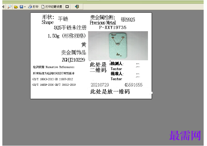Click the 打印 print button

(x=33, y=7)
